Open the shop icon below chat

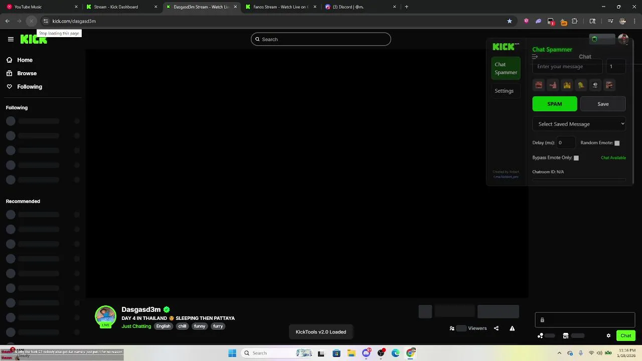click(565, 335)
